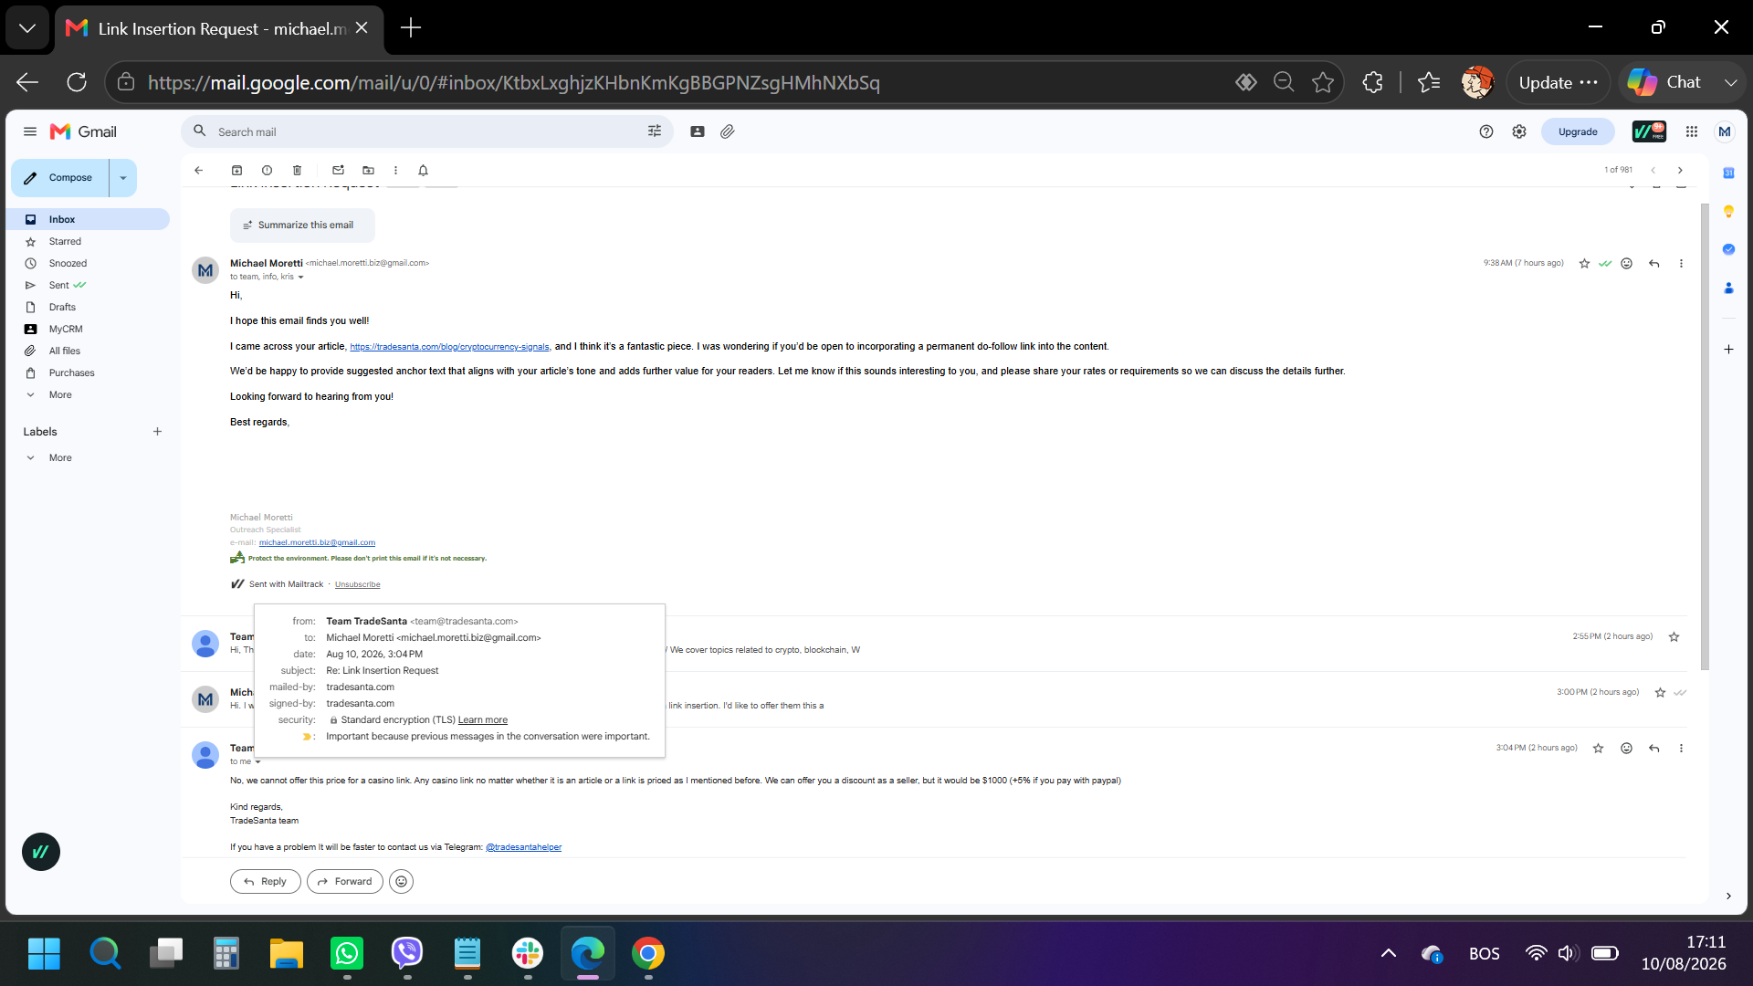Show details for 'to team, info, kris'
Image resolution: width=1753 pixels, height=986 pixels.
tap(299, 278)
